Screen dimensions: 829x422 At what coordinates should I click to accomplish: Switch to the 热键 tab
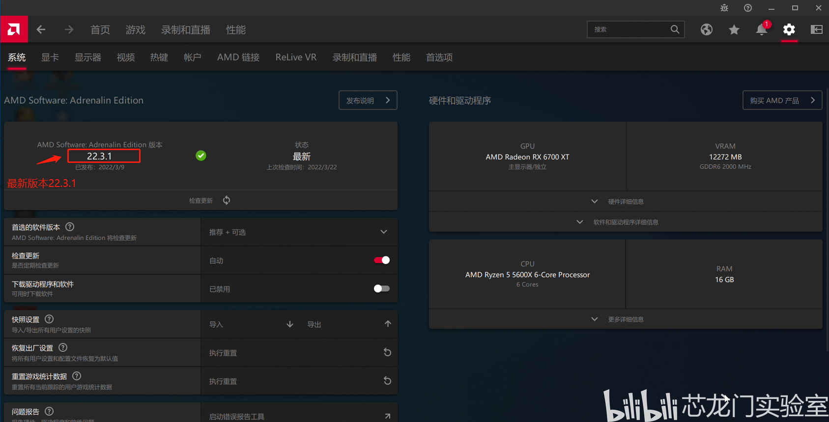tap(159, 57)
